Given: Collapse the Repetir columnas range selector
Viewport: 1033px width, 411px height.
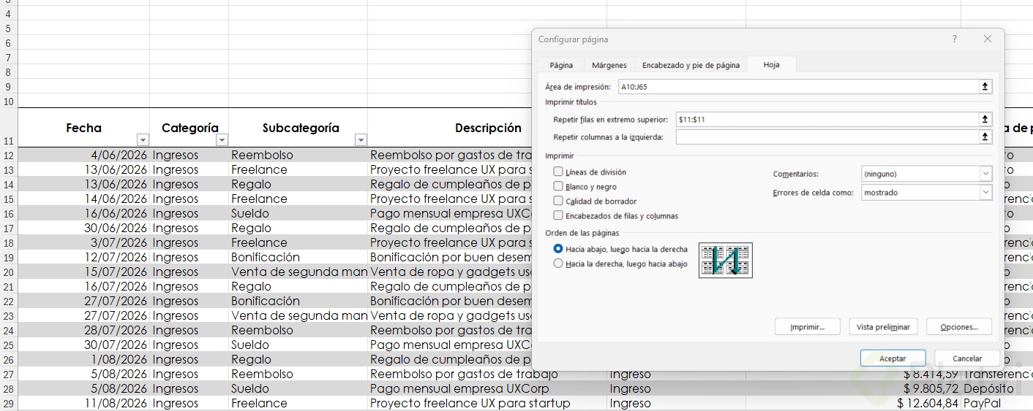Looking at the screenshot, I should (985, 137).
